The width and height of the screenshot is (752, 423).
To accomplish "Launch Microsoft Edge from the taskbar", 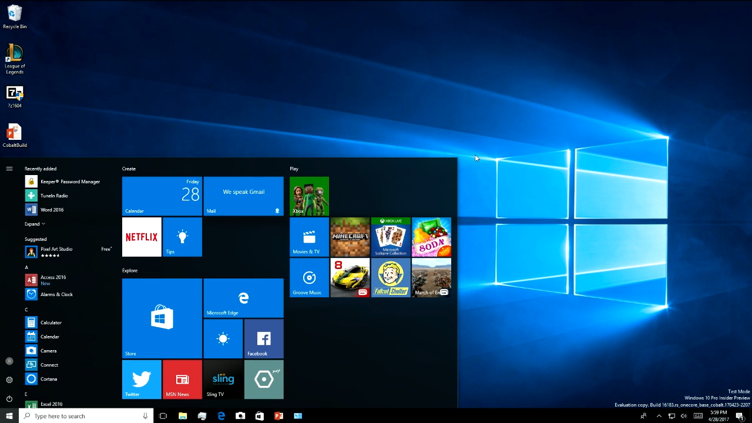I will click(221, 416).
